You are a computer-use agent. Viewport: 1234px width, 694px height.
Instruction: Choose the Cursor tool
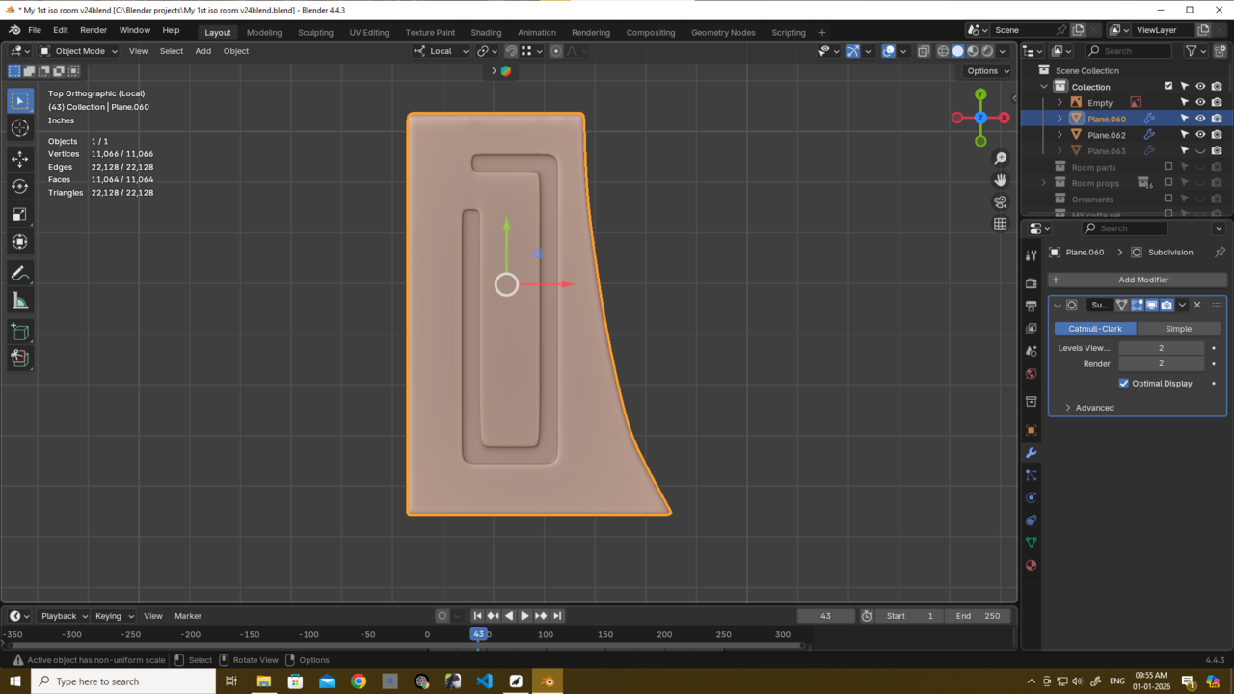(x=20, y=128)
